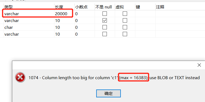The height and width of the screenshot is (102, 205).
Task: Select length 10 cell in the second row
Action: (64, 20)
